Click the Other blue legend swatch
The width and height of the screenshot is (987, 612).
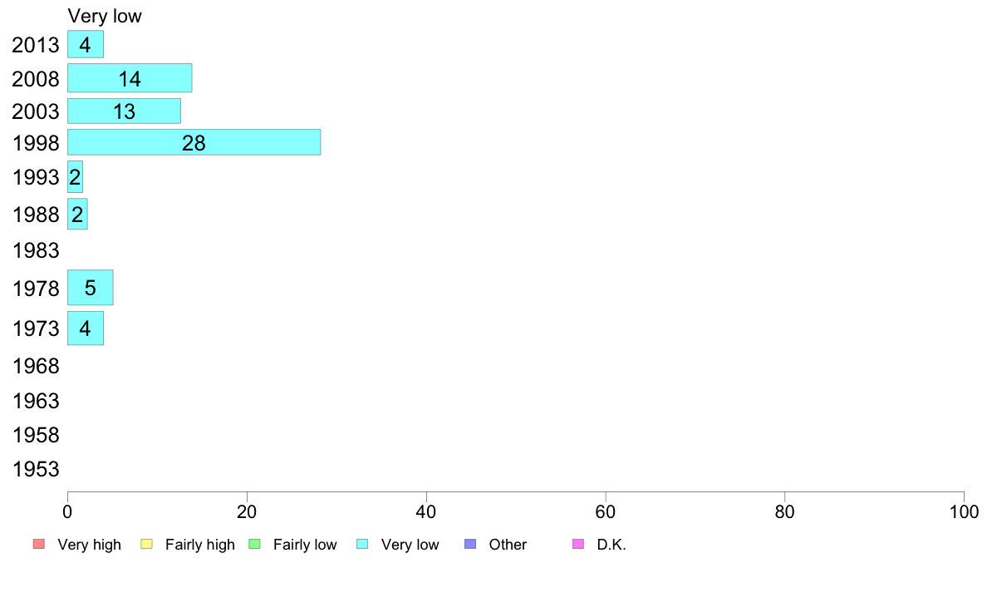[470, 544]
